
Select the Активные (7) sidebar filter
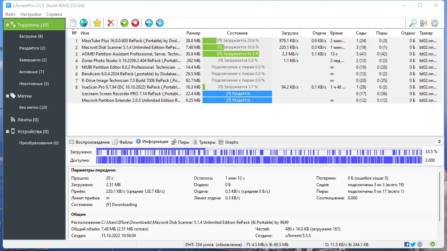point(31,72)
